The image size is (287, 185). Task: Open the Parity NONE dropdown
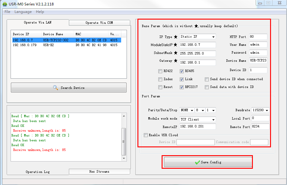(x=187, y=110)
